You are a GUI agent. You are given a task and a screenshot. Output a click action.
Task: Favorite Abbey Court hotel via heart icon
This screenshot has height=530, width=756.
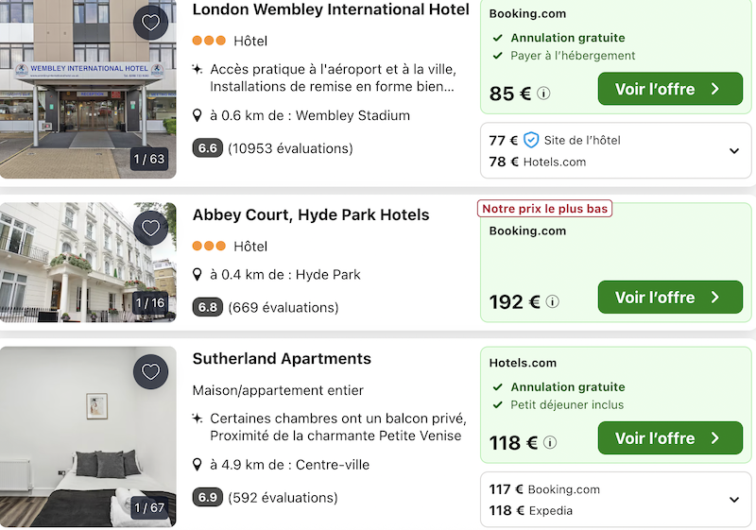point(150,228)
